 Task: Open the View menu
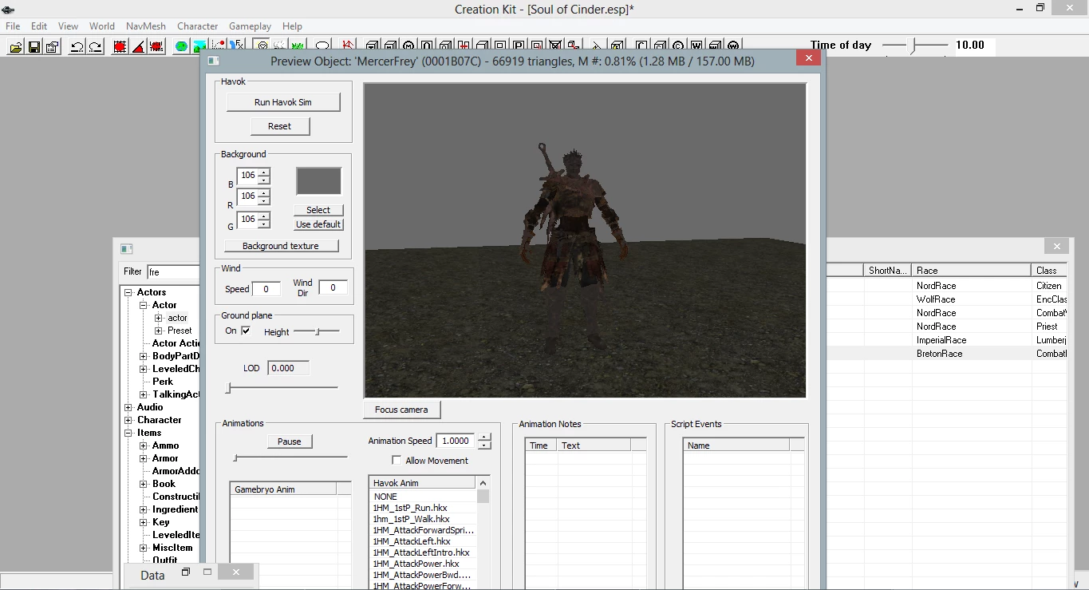click(68, 26)
